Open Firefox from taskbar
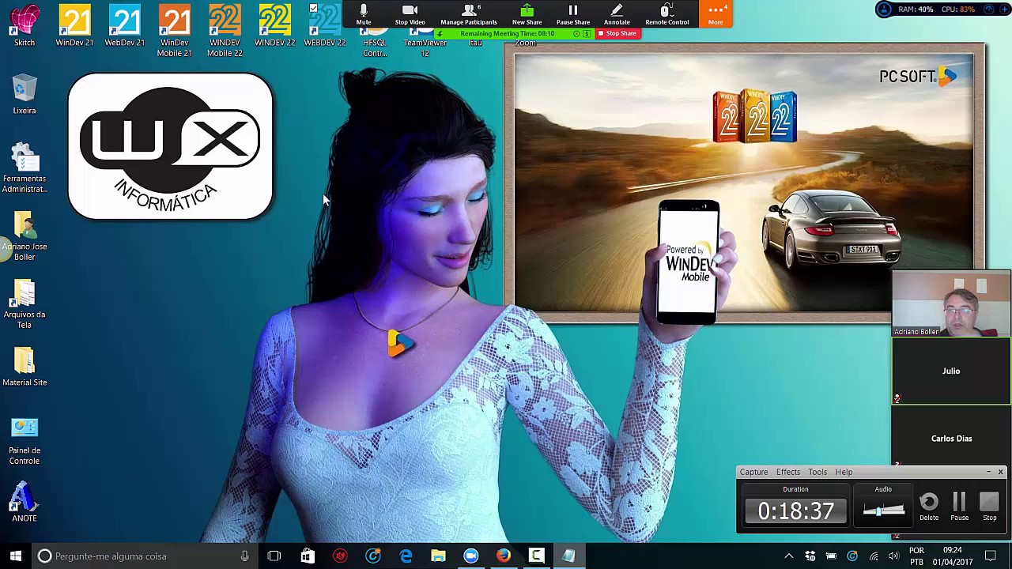This screenshot has width=1012, height=569. coord(504,556)
